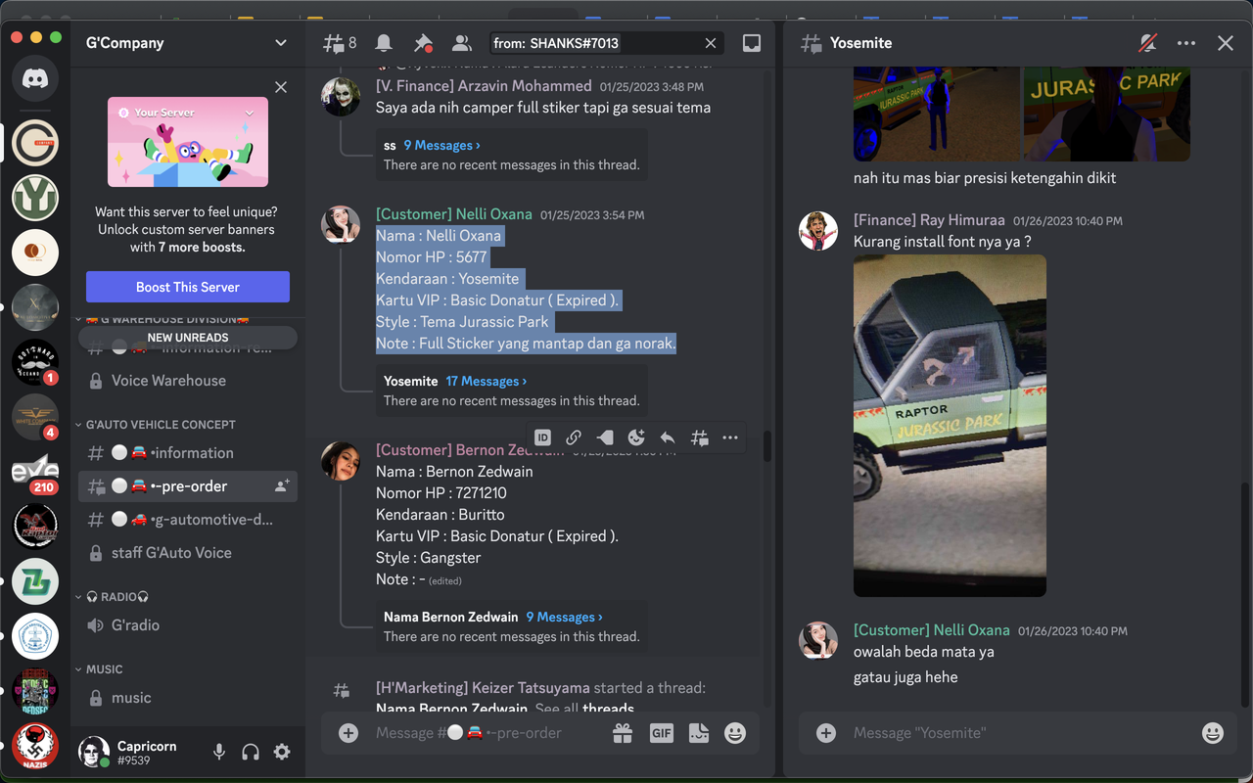Open Discord home direct messages
This screenshot has height=783, width=1253.
(35, 79)
